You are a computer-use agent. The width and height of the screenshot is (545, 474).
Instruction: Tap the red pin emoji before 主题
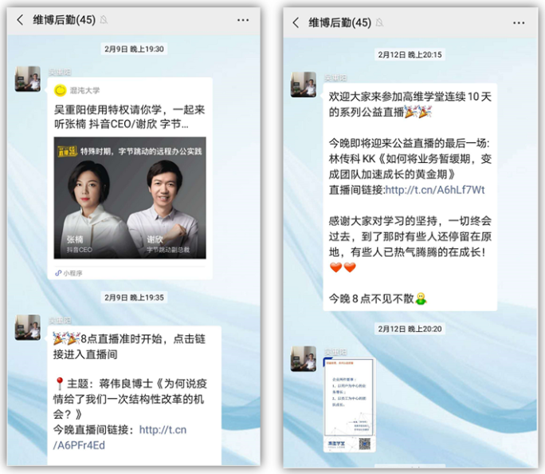pos(59,384)
